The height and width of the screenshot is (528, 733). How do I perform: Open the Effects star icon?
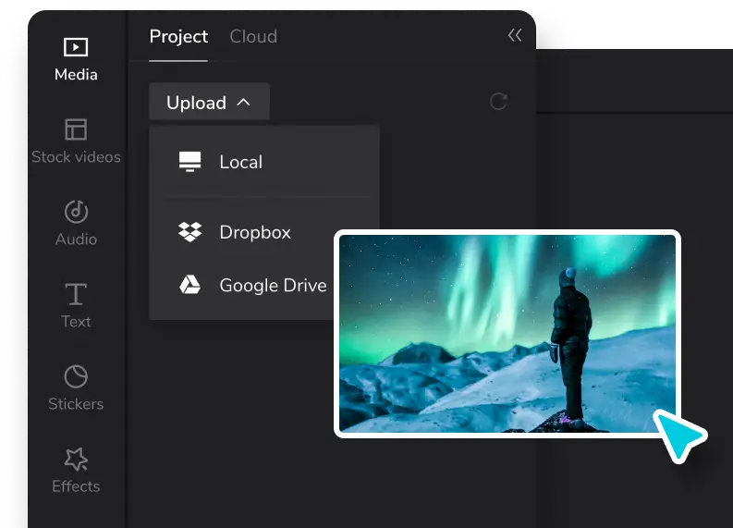click(x=76, y=459)
